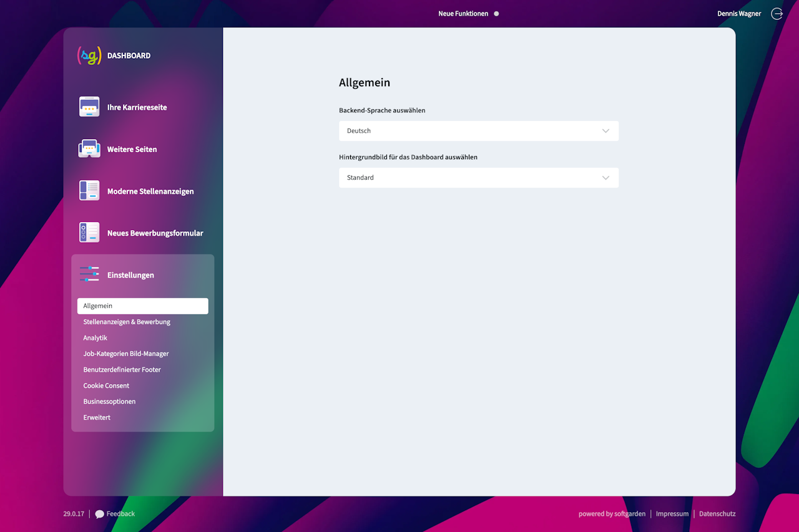Click the softgarden logo icon
The height and width of the screenshot is (532, 799).
click(x=89, y=56)
